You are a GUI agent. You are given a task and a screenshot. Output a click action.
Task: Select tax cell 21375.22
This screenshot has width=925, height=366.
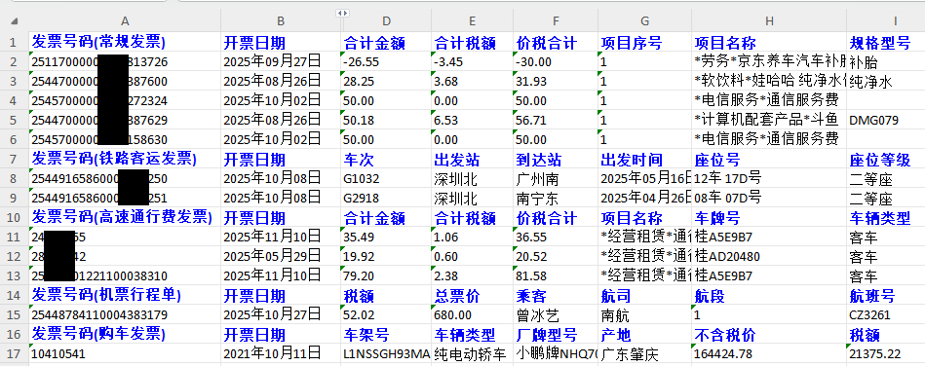click(x=885, y=353)
